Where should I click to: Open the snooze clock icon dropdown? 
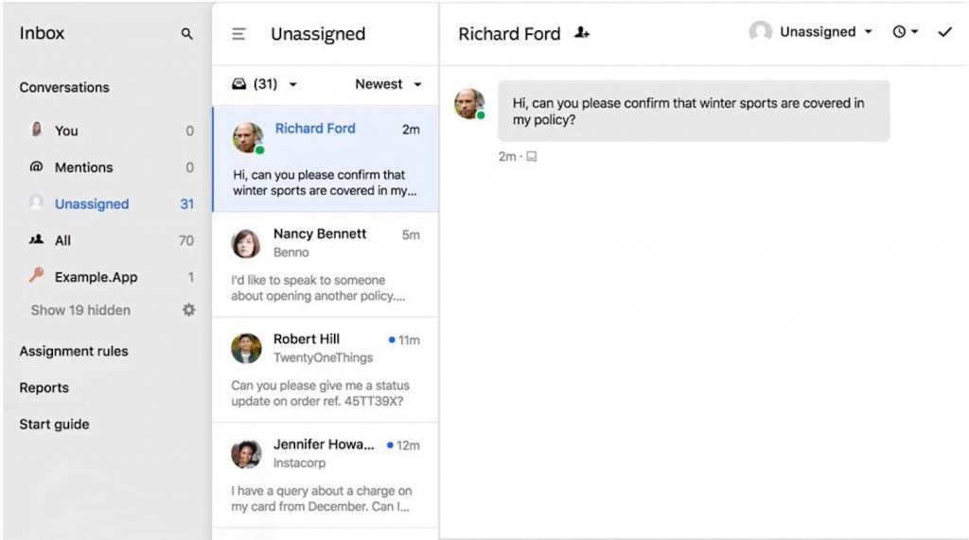tap(905, 32)
